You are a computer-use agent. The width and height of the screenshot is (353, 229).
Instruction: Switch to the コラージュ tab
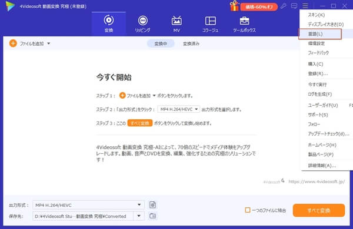(210, 23)
